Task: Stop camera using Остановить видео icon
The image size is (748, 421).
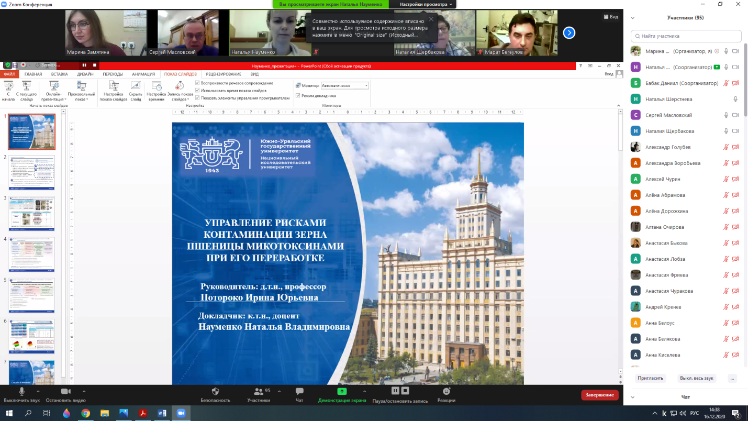Action: click(65, 392)
